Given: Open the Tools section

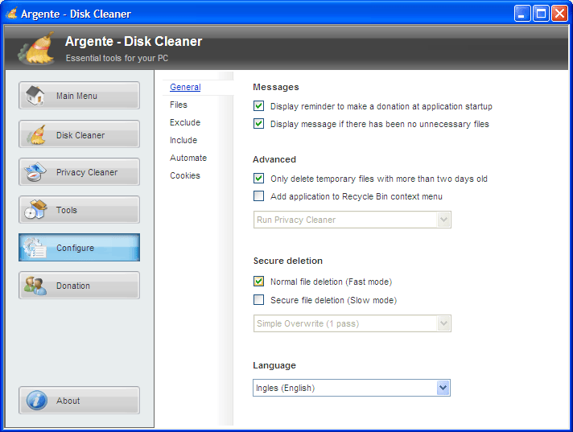Looking at the screenshot, I should 80,210.
